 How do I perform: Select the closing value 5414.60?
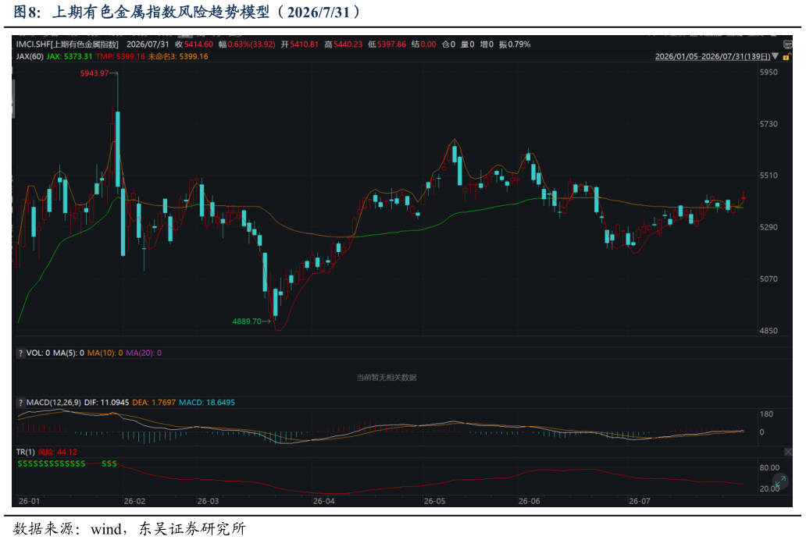pyautogui.click(x=198, y=44)
